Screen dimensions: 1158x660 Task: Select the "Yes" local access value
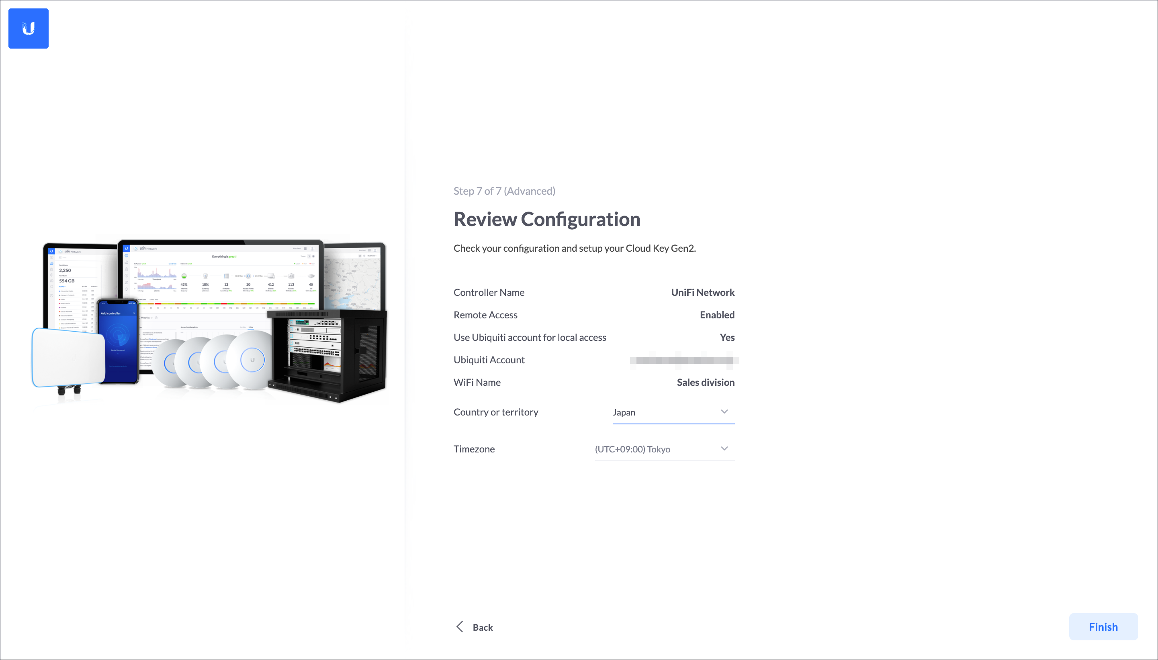(727, 337)
